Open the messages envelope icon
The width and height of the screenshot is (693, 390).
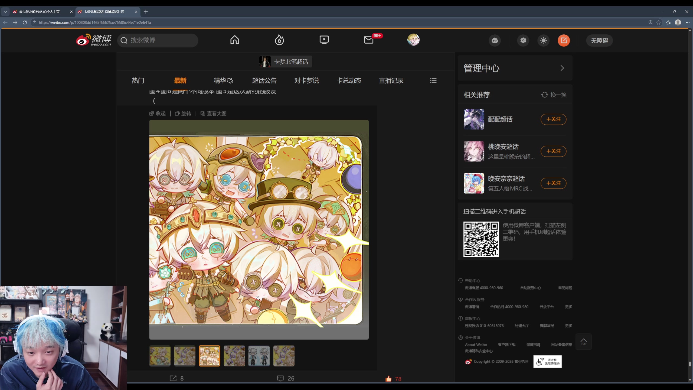pyautogui.click(x=369, y=40)
